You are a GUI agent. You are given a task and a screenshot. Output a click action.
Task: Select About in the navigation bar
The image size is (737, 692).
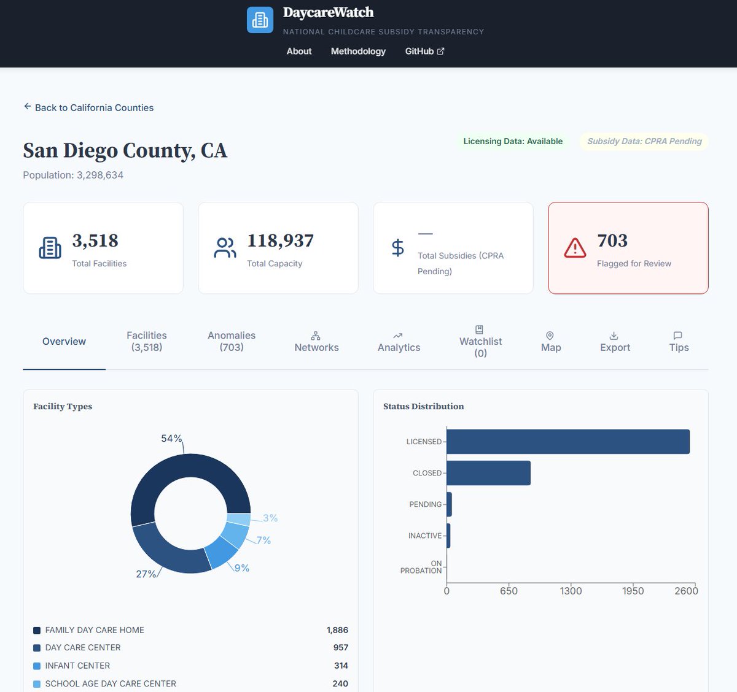(298, 52)
